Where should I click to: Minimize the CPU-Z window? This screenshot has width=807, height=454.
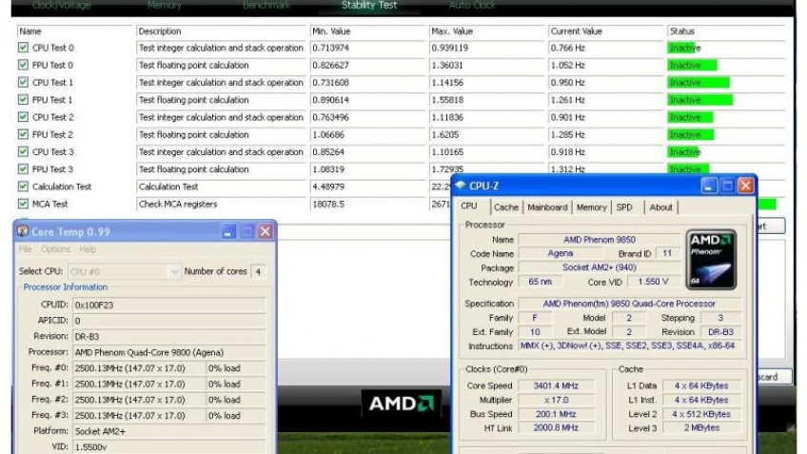coord(709,186)
